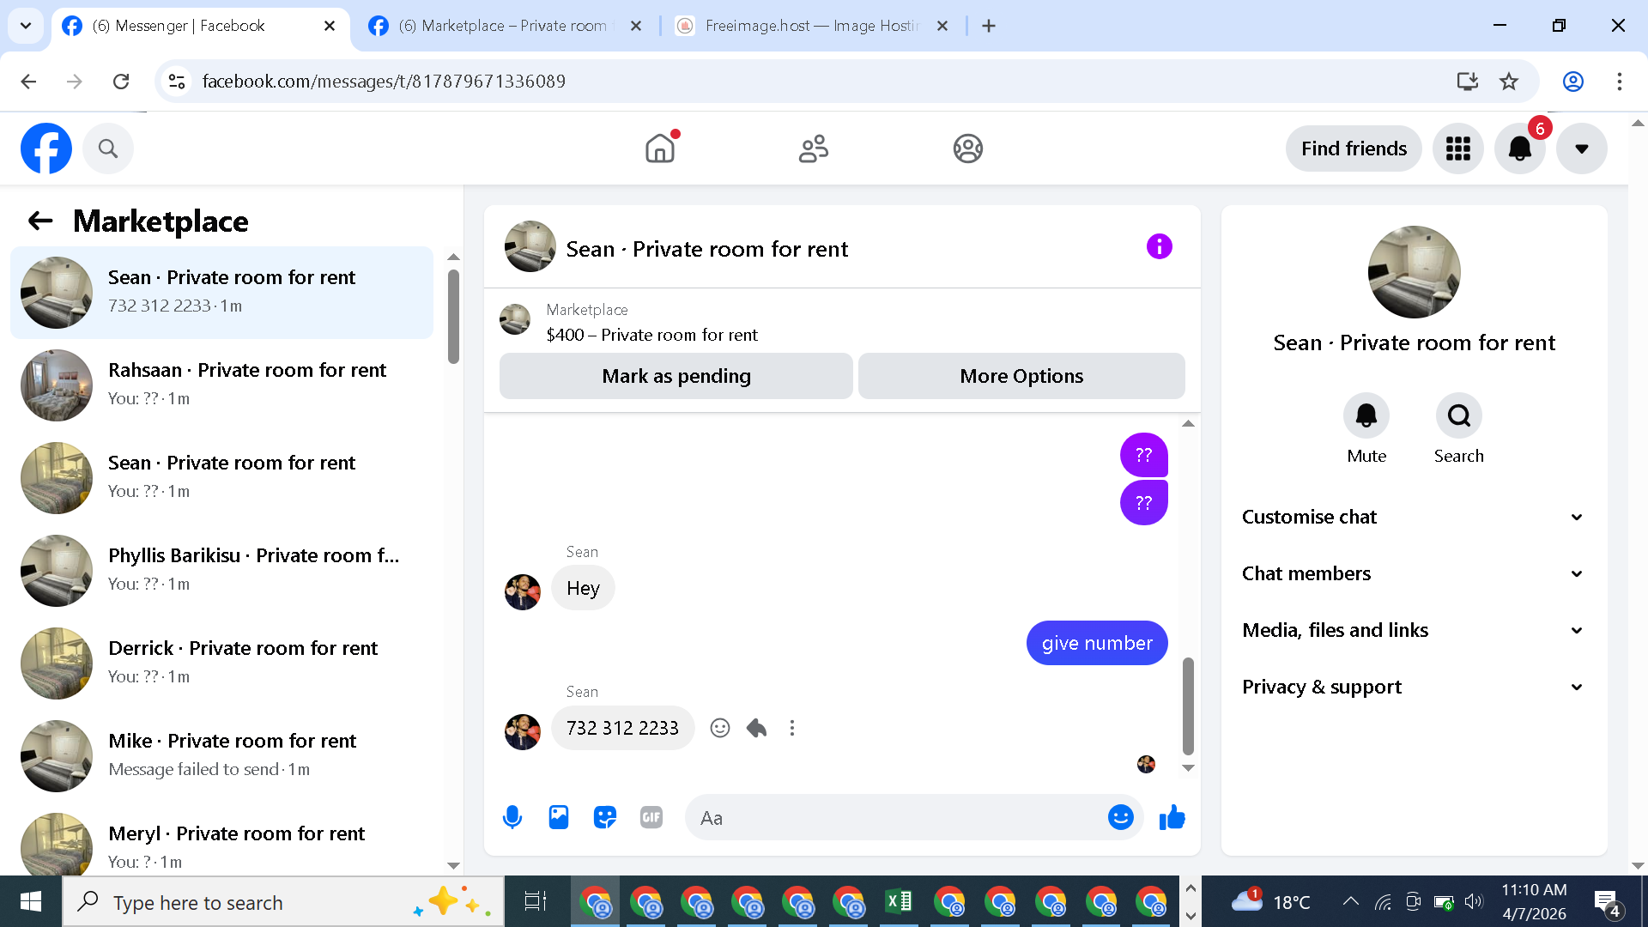This screenshot has width=1648, height=927.
Task: Open a new browser tab
Action: tap(989, 26)
